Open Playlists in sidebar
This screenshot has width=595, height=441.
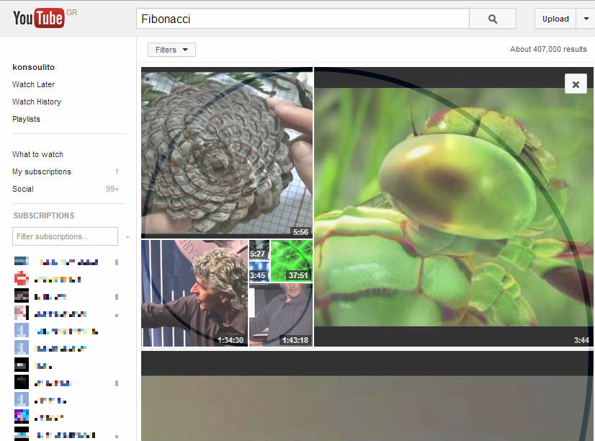tap(26, 119)
